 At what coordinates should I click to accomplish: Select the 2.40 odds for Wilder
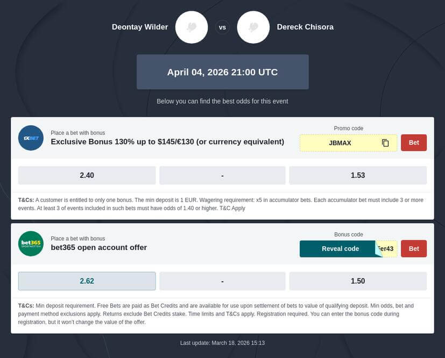[87, 175]
